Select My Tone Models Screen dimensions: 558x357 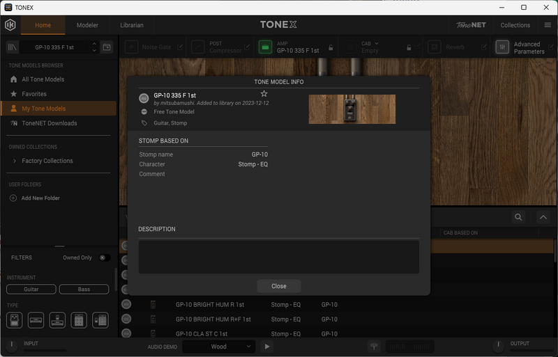(x=59, y=109)
